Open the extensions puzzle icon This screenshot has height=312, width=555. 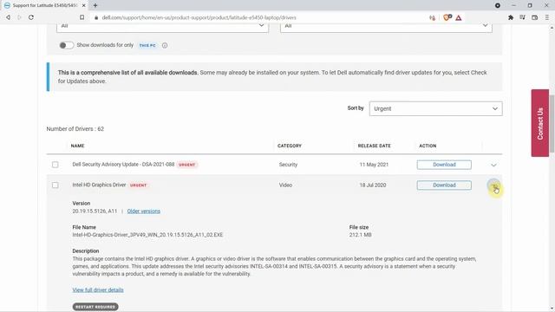[x=511, y=17]
